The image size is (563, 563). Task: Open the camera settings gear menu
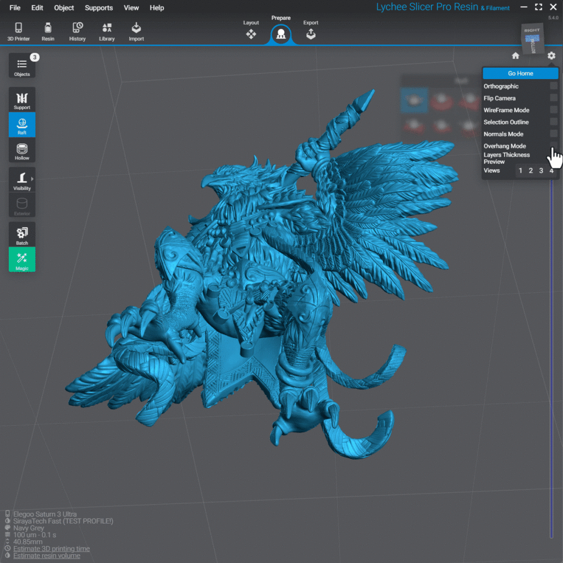tap(551, 56)
